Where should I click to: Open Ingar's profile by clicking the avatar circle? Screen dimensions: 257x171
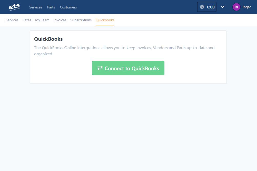click(x=236, y=7)
